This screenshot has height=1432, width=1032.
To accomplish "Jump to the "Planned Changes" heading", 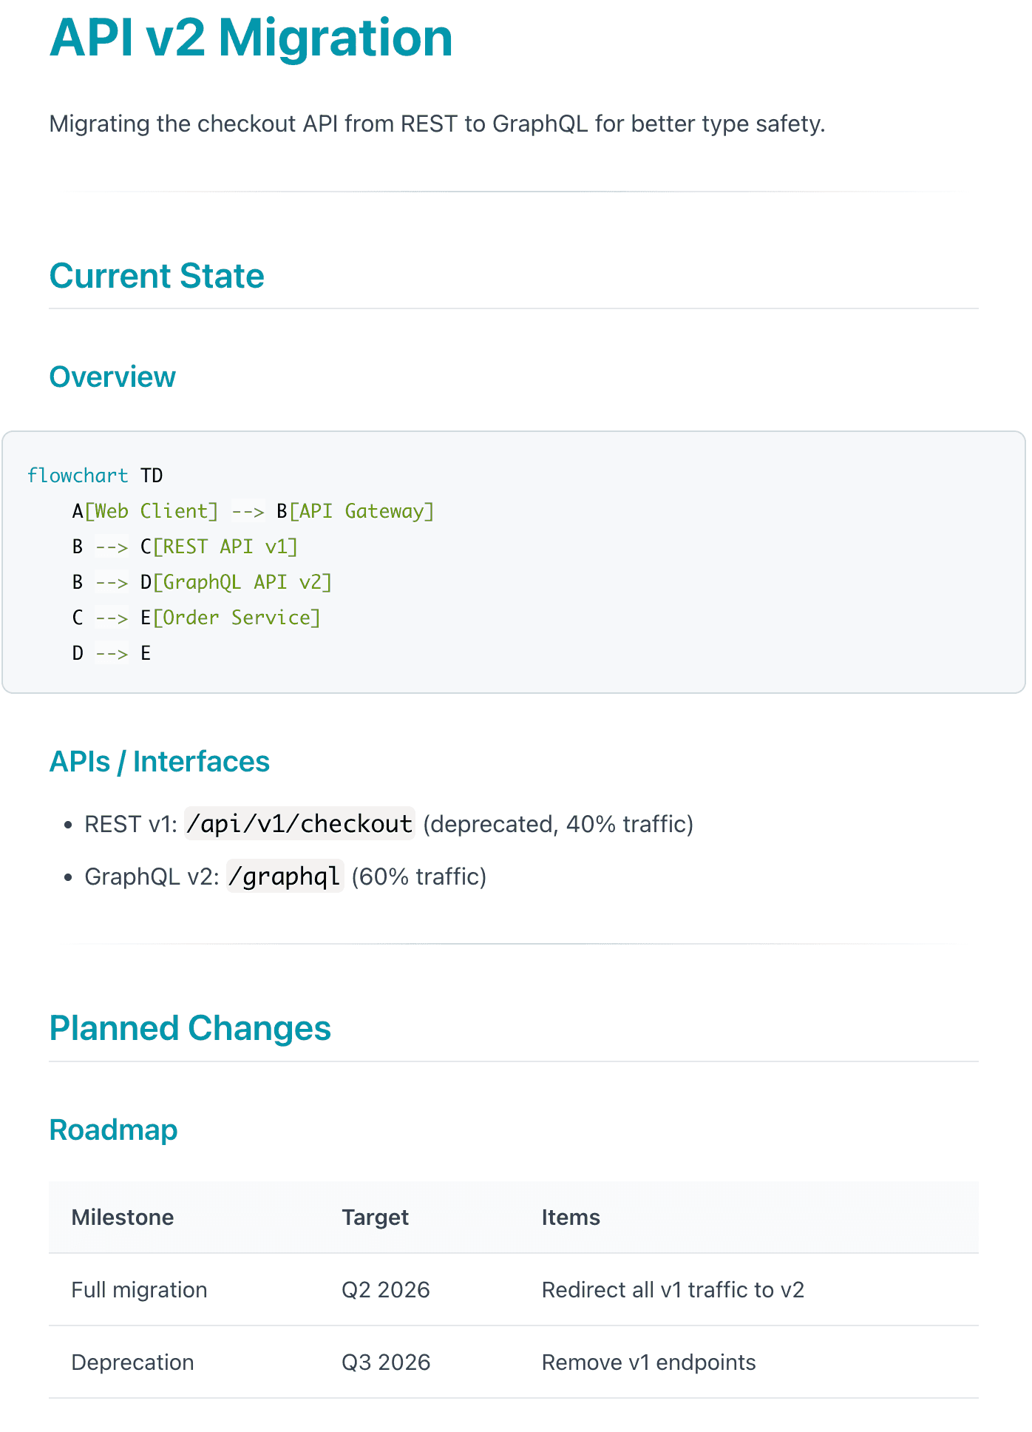I will tap(190, 1028).
